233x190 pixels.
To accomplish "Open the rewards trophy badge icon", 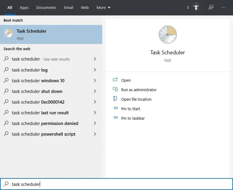I will (196, 7).
